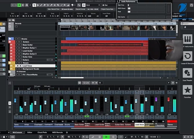Select the Split scissors tool
This screenshot has height=139, width=194.
[x=48, y=5]
